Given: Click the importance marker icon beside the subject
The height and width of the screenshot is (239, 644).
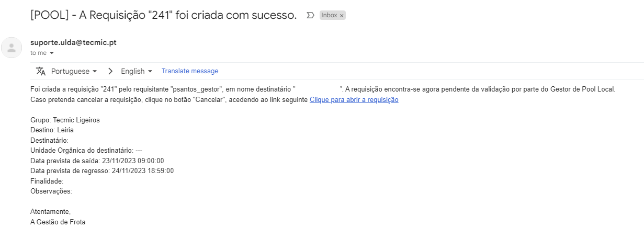Looking at the screenshot, I should [x=310, y=16].
